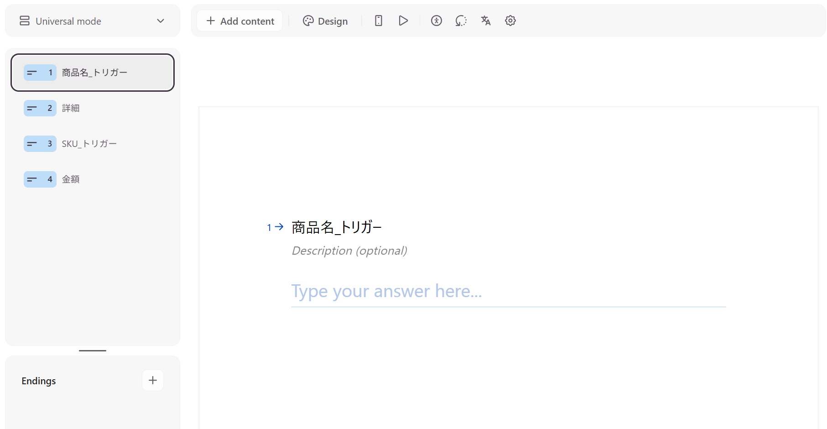Viewport: 827px width, 429px height.
Task: Click the Universal mode chevron arrow
Action: point(160,21)
